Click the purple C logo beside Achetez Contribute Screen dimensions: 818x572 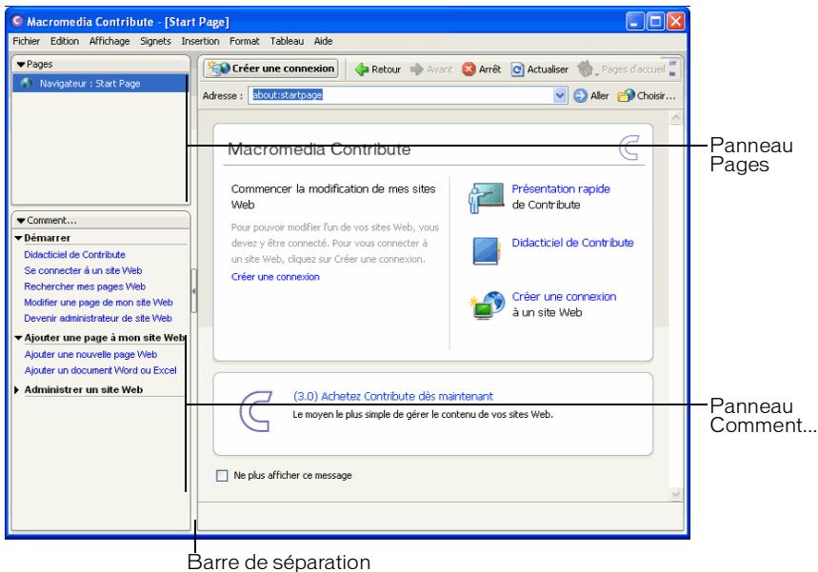(x=255, y=411)
